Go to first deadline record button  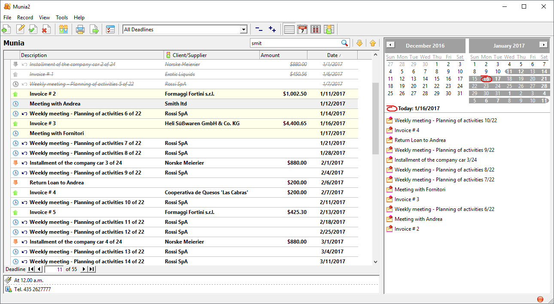31,269
